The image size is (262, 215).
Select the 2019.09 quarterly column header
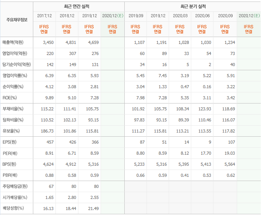tap(136, 16)
